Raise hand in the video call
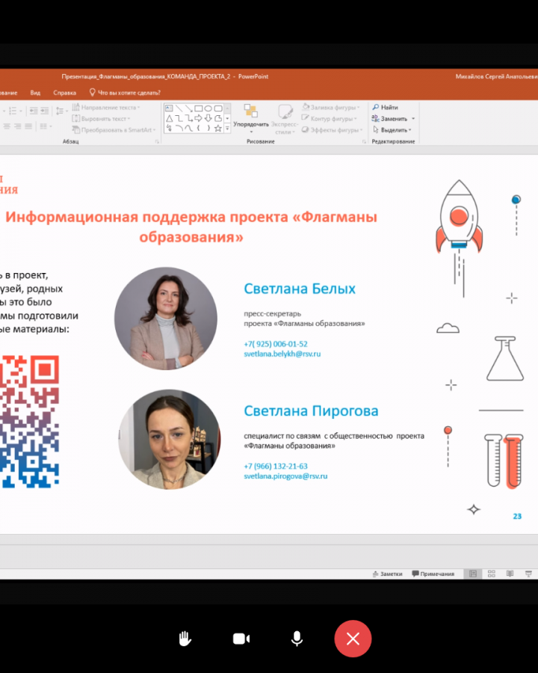 pos(185,639)
